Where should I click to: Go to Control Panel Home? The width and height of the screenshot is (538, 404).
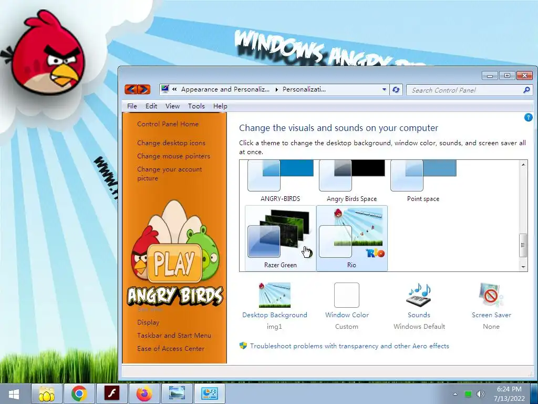click(168, 124)
